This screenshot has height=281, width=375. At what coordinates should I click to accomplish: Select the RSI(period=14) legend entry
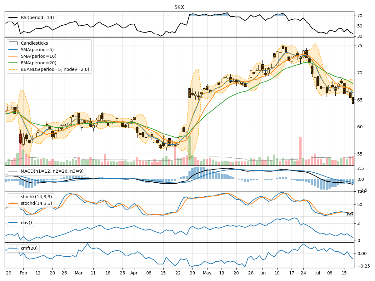pos(37,18)
